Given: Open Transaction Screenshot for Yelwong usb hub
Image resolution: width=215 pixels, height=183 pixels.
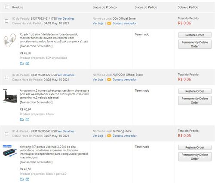Looking at the screenshot, I should click(36, 162).
